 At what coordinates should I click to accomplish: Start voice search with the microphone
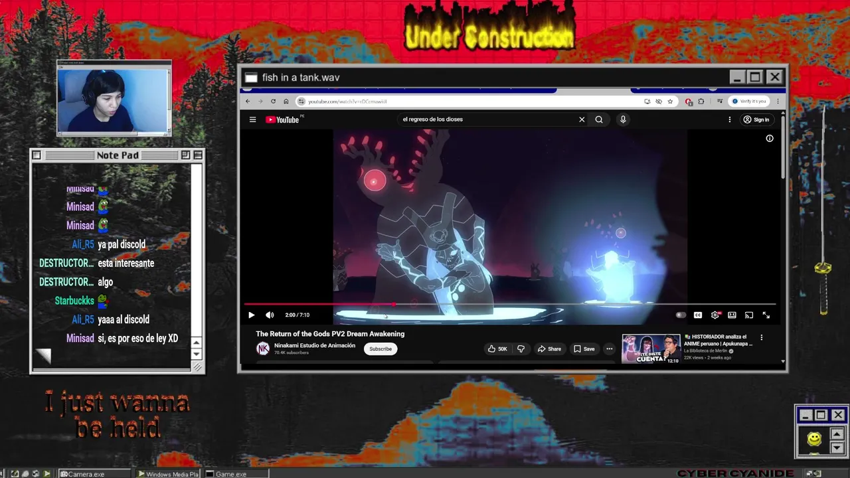pos(623,119)
